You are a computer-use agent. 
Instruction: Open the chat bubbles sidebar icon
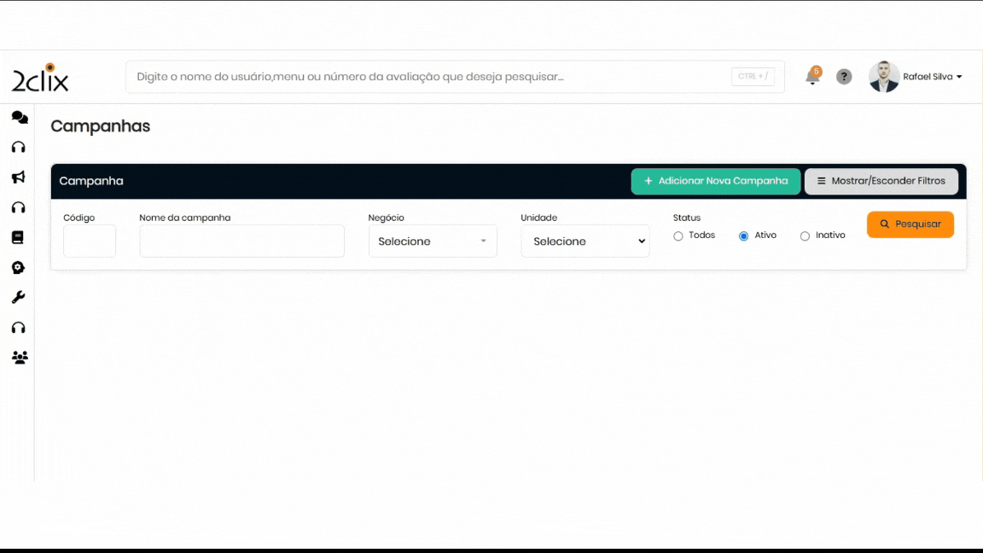[x=19, y=117]
